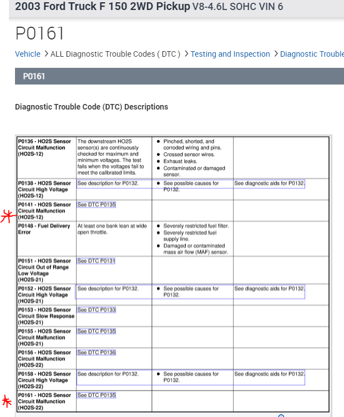Screen dimensions: 344x417
Task: Click 'Severely restricted fuel filter' bullet
Action: [x=196, y=226]
